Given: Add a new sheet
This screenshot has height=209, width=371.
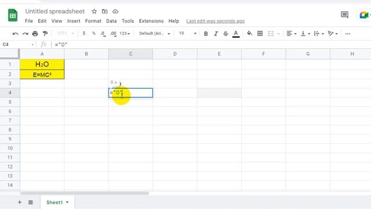Looking at the screenshot, I should [20, 202].
